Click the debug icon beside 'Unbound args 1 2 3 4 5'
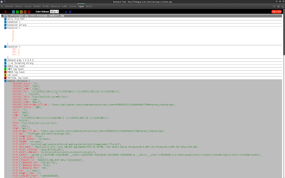This screenshot has height=178, width=285. point(5,60)
